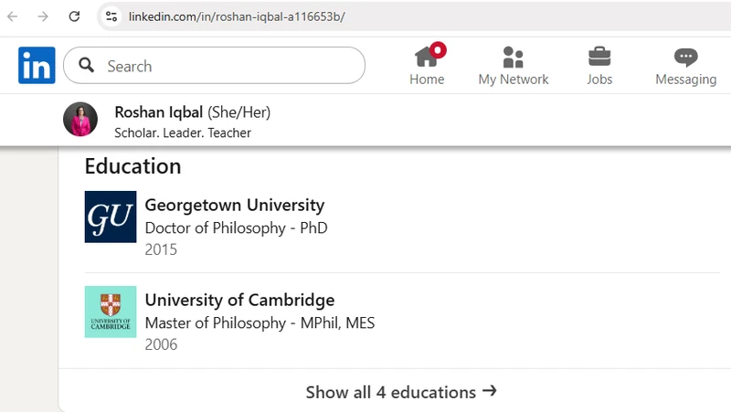Open Messaging tab
The height and width of the screenshot is (412, 731).
pos(686,66)
